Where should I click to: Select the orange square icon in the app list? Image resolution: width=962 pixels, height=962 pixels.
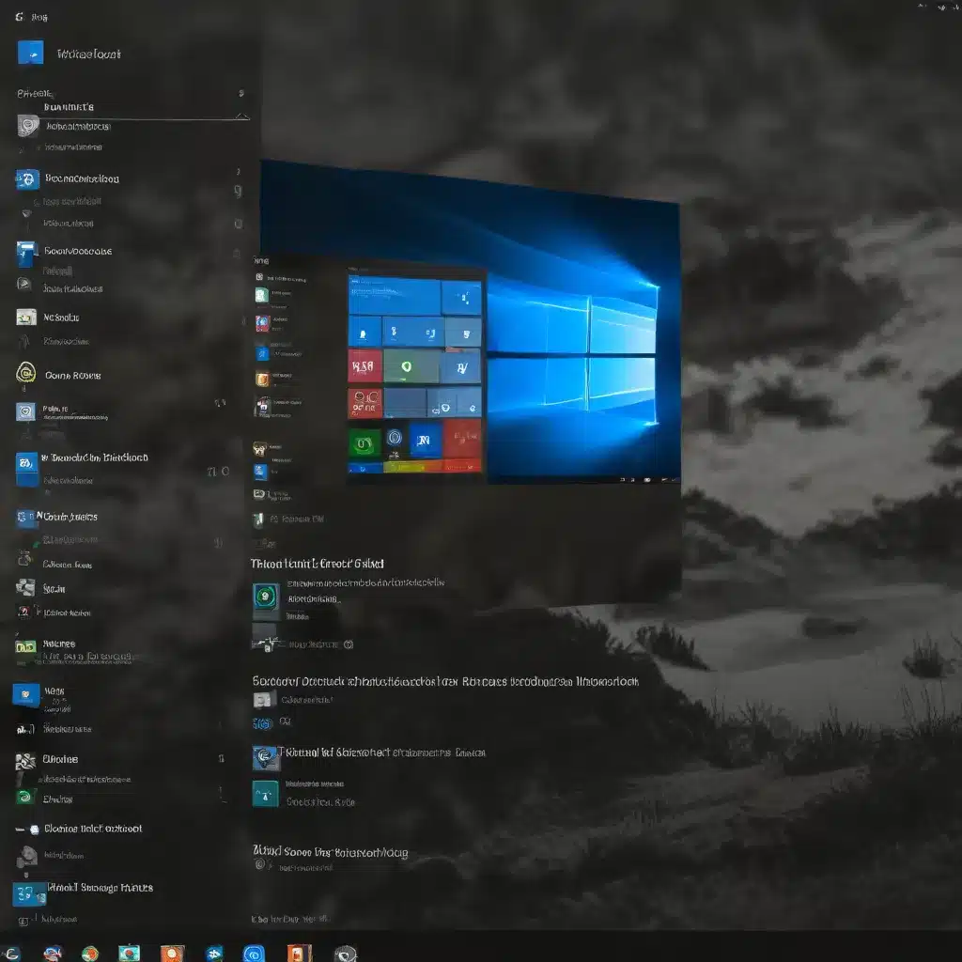coord(262,380)
